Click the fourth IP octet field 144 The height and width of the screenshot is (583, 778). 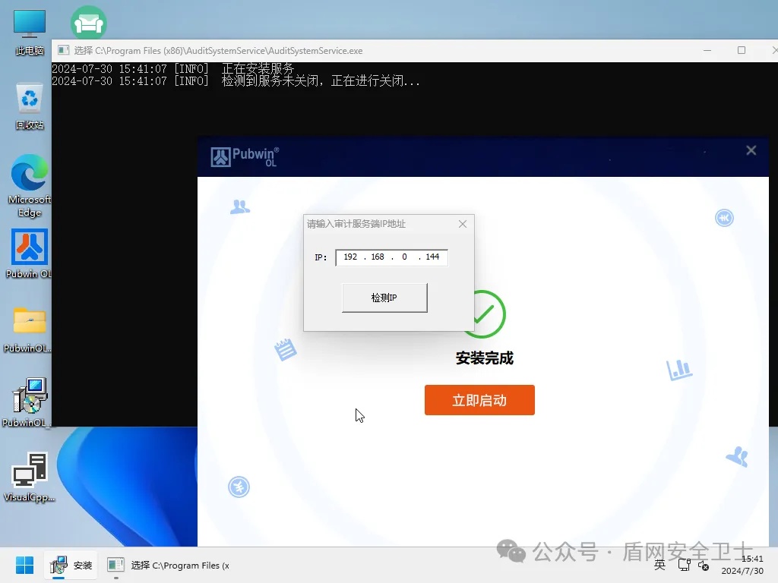[432, 257]
